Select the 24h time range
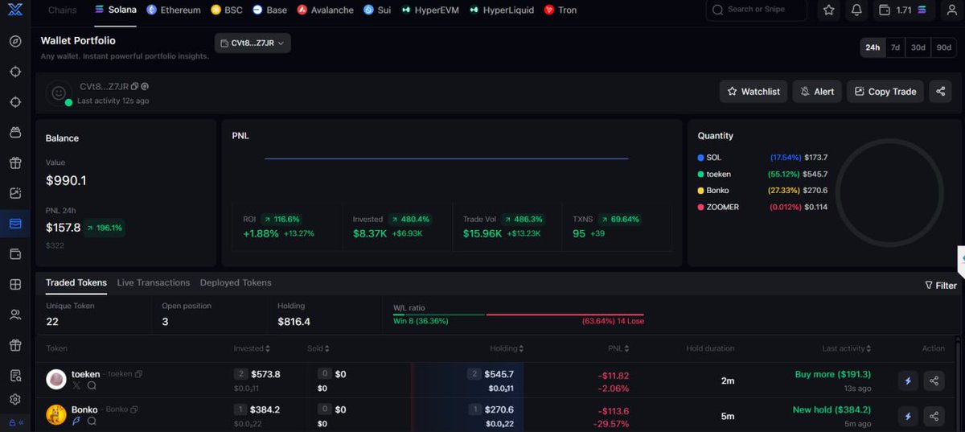The width and height of the screenshot is (965, 432). 873,47
